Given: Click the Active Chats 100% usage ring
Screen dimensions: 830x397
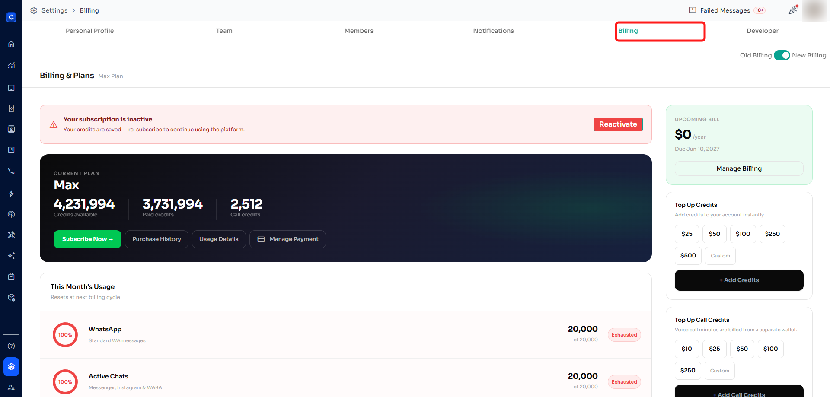Looking at the screenshot, I should tap(65, 382).
